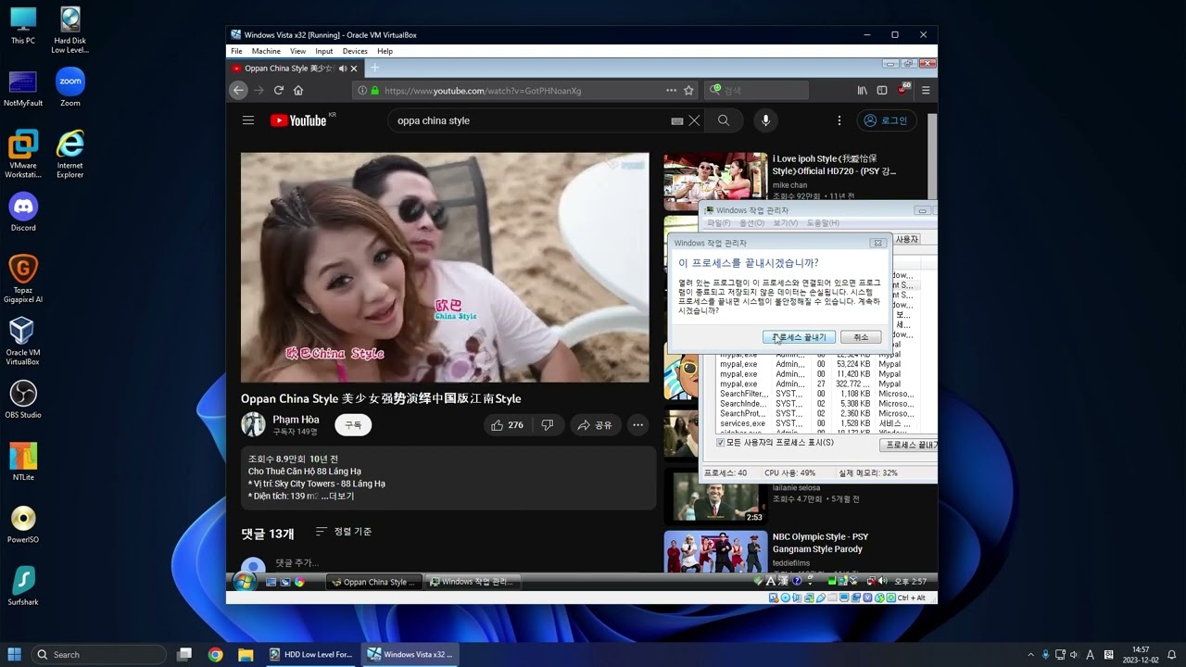This screenshot has height=667, width=1186.
Task: Open a new browser tab with plus
Action: pyautogui.click(x=374, y=68)
